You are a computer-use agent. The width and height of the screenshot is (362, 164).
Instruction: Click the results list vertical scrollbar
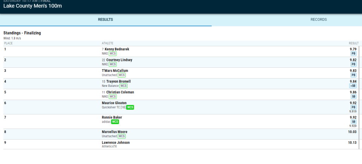point(359,97)
